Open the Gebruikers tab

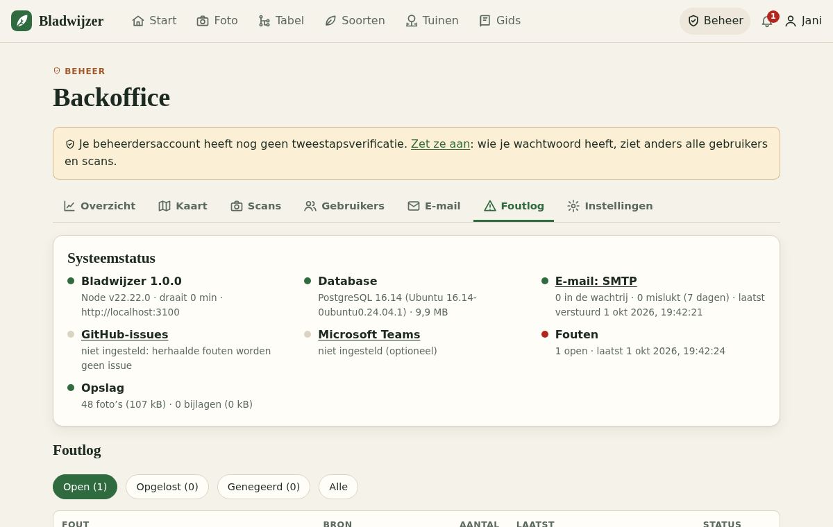pyautogui.click(x=344, y=206)
